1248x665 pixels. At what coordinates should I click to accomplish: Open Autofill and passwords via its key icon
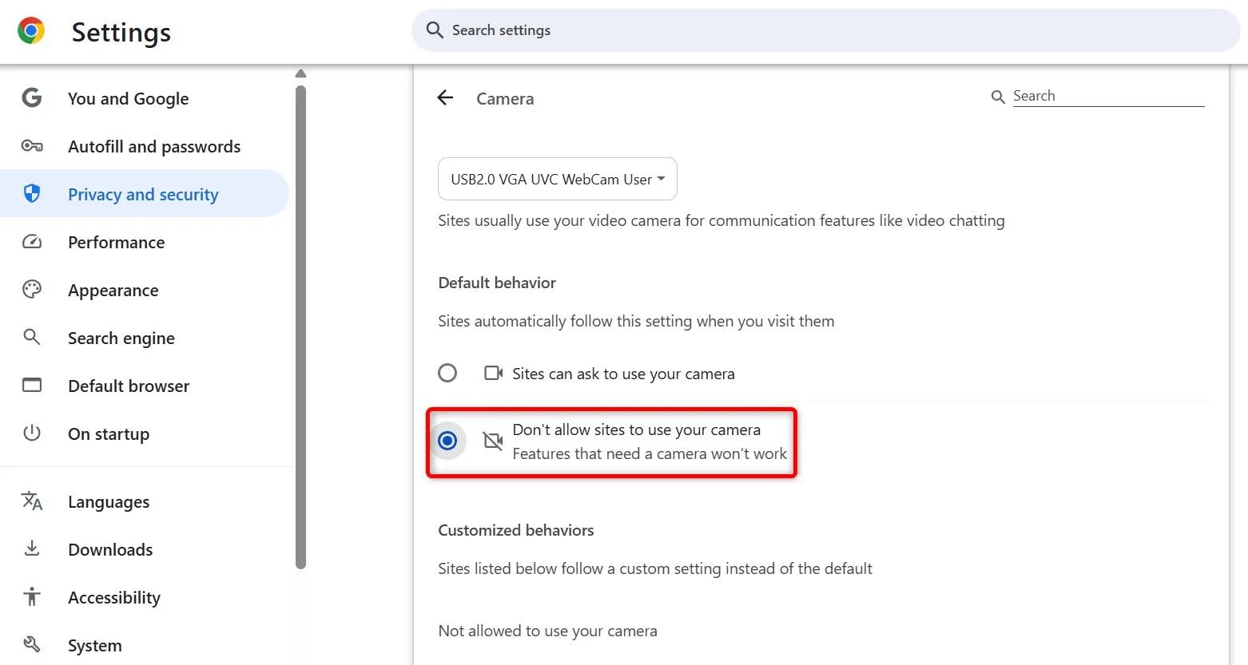point(32,145)
